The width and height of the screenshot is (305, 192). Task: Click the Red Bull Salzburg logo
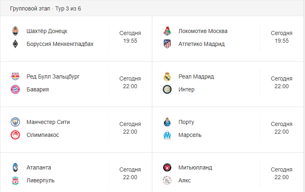pos(15,76)
